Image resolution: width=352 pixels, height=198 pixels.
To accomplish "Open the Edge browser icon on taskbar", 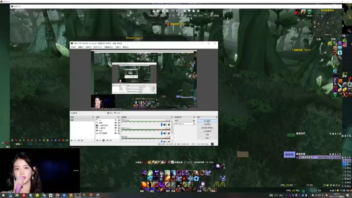I will click(x=10, y=195).
